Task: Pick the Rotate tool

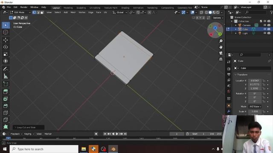Action: (x=6, y=47)
